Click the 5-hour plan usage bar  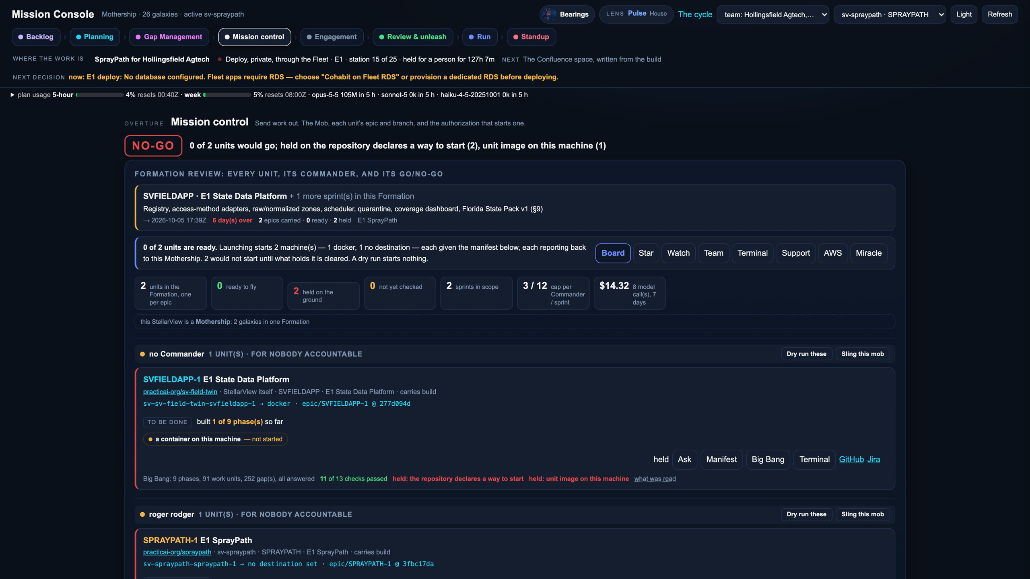(x=100, y=95)
